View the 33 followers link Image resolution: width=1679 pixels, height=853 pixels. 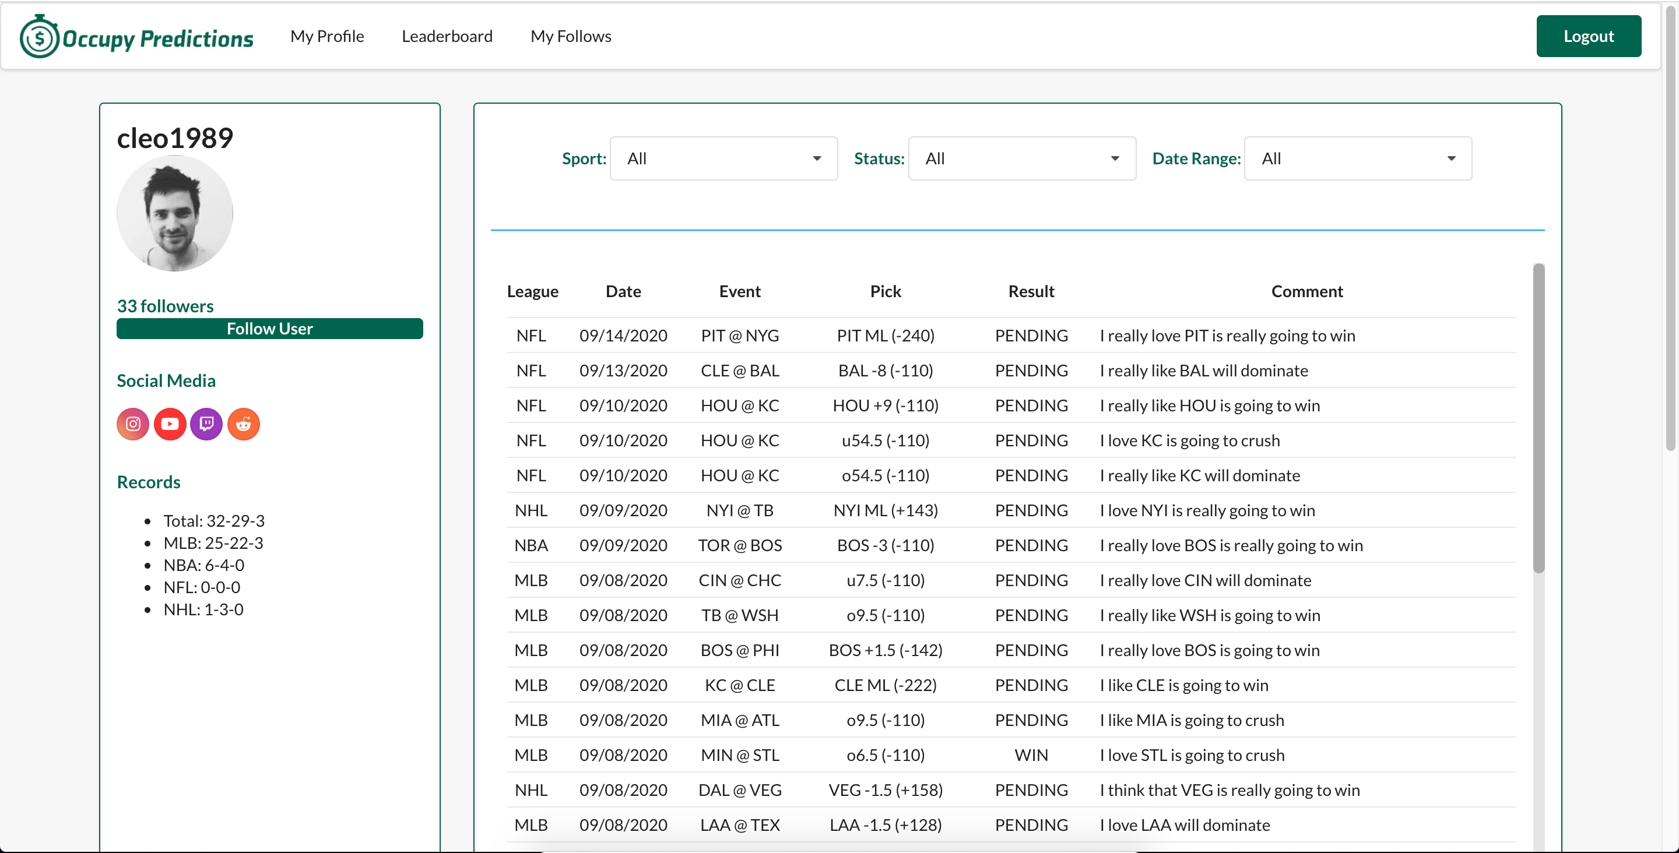click(165, 306)
